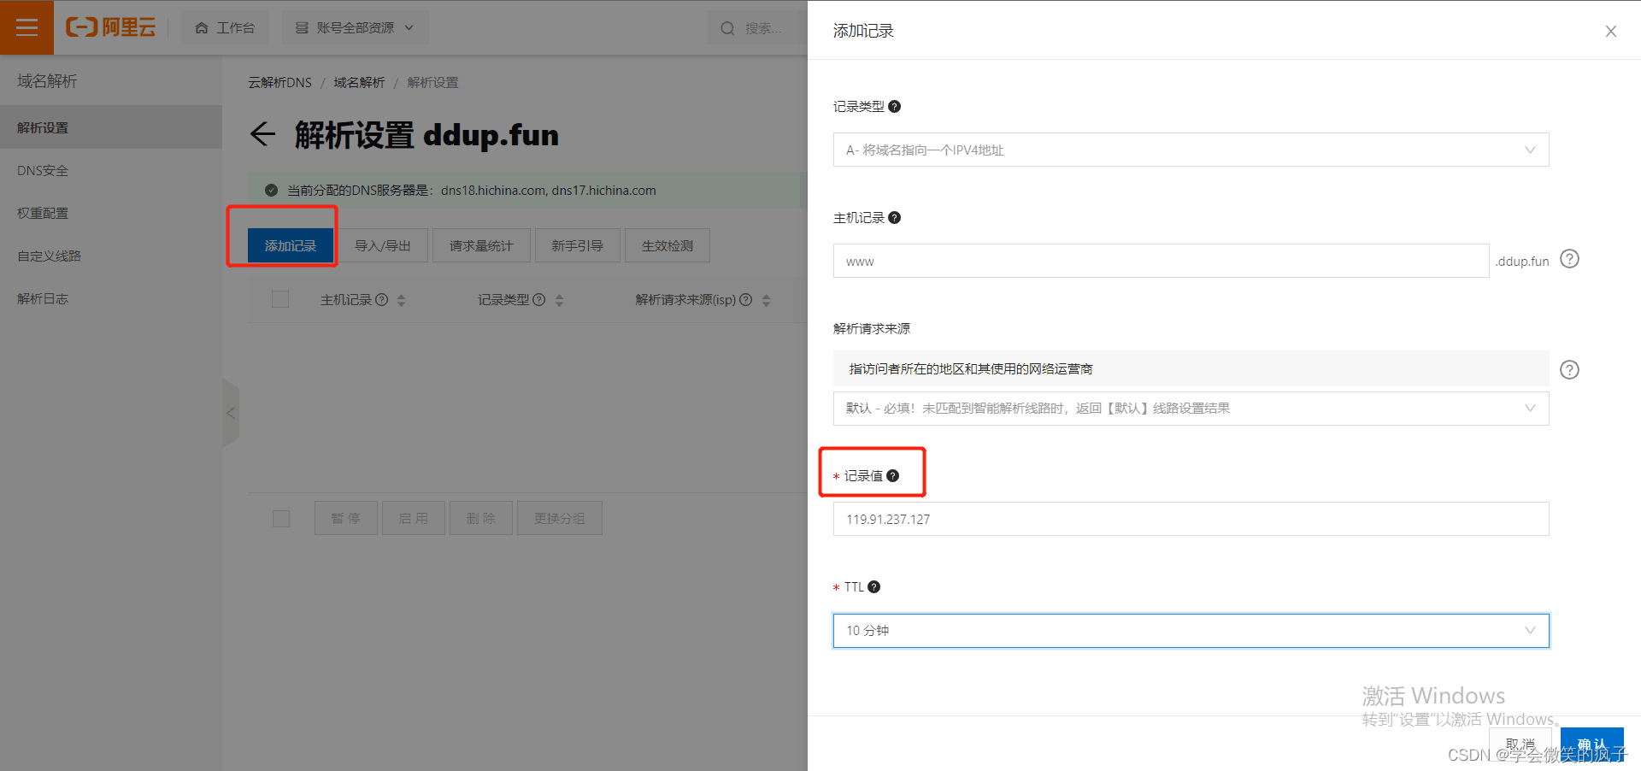Click the search magnifier icon
This screenshot has height=771, width=1641.
(x=727, y=28)
